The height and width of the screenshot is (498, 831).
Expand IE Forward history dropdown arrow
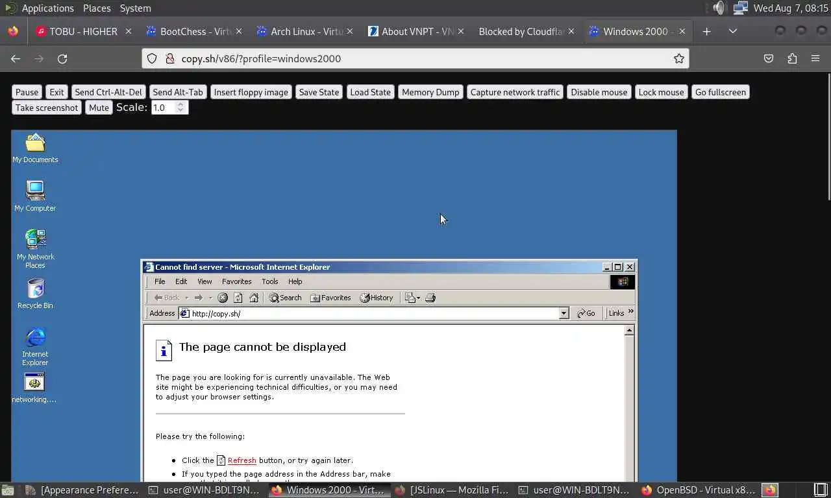click(210, 298)
